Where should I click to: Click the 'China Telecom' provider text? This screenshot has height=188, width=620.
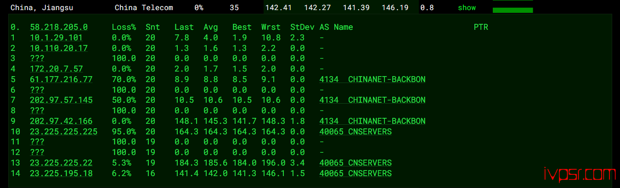pos(144,8)
